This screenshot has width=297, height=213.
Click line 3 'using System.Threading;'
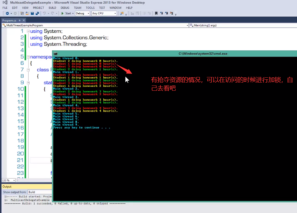tap(59, 44)
